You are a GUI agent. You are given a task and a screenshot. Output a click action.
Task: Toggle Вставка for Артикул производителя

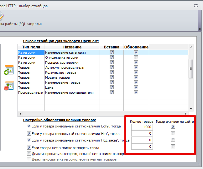pos(112,67)
